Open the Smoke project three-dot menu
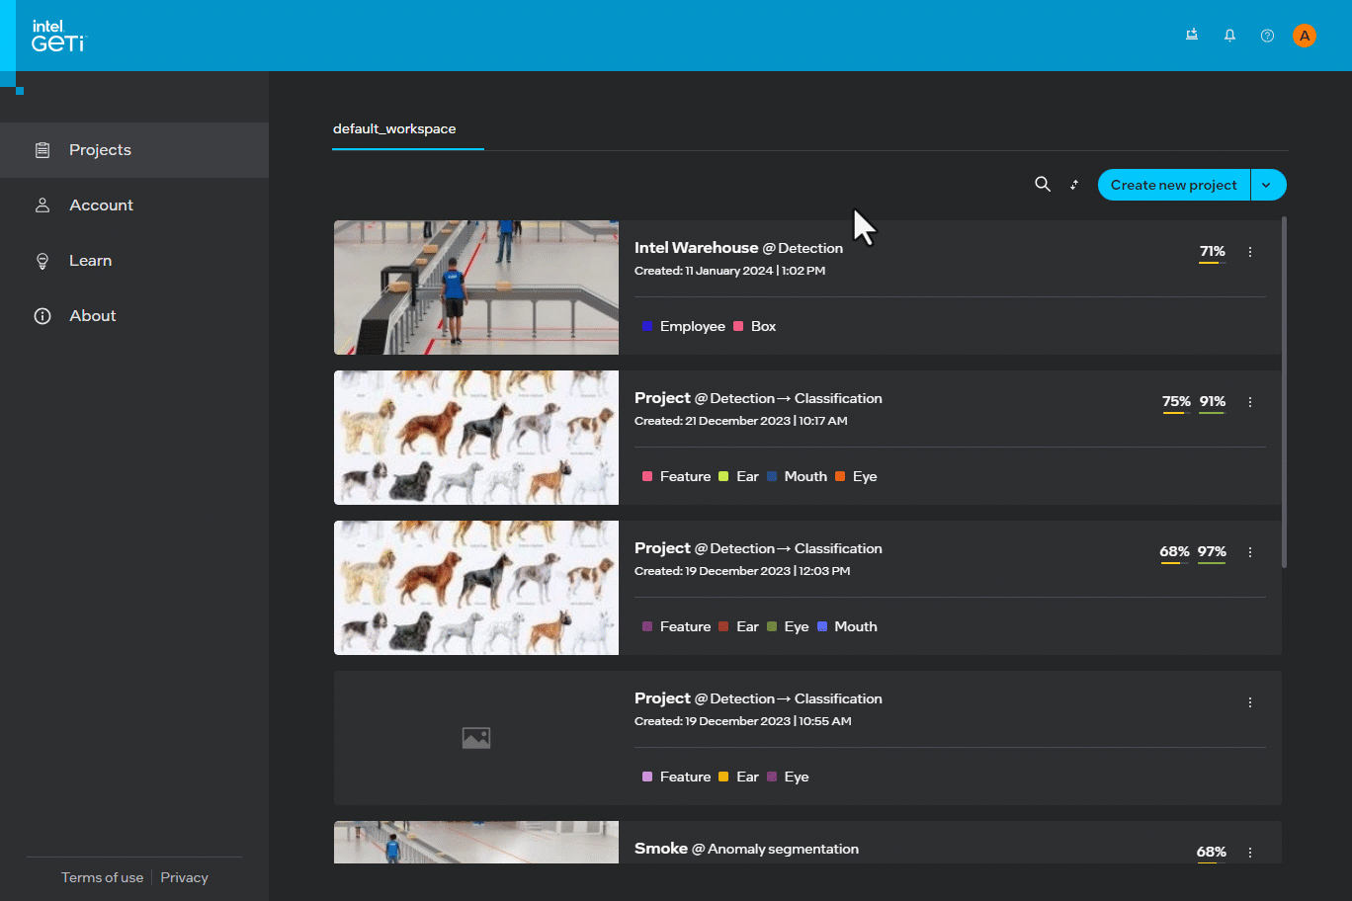The height and width of the screenshot is (901, 1352). pos(1250,852)
